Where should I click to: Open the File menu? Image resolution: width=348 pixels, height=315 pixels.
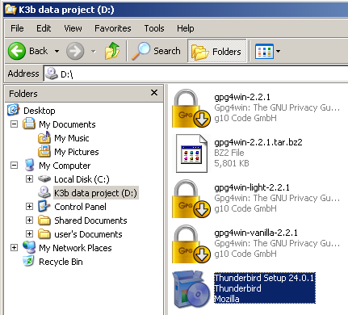(x=17, y=28)
